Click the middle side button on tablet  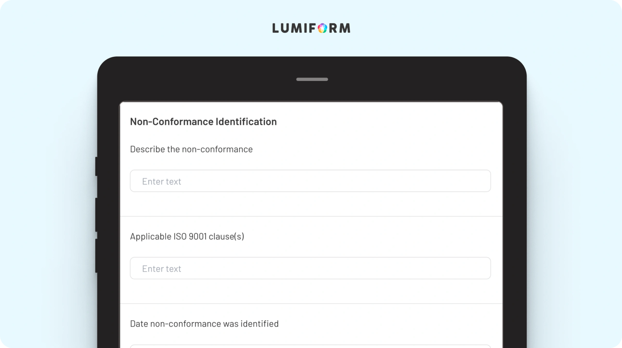tap(96, 215)
